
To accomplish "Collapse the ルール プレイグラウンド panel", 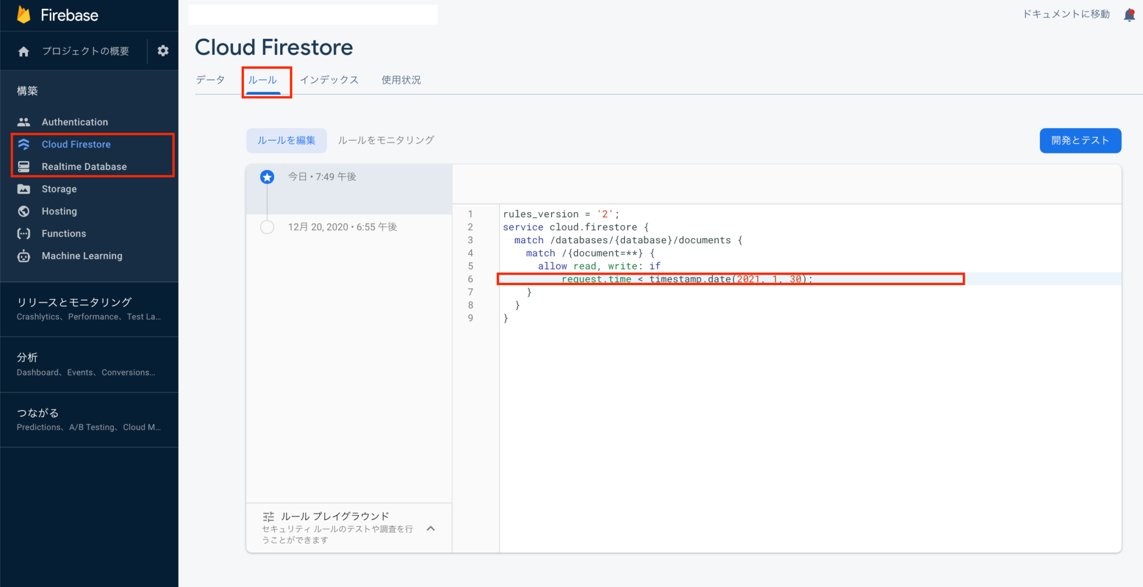I will pos(430,528).
